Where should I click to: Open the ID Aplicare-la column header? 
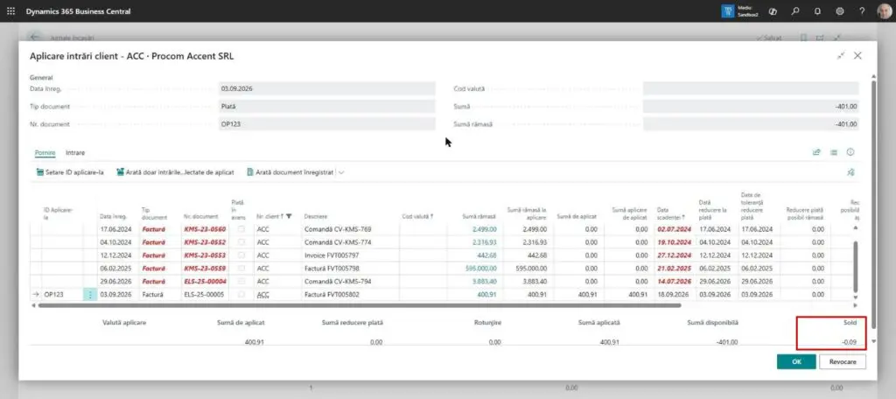click(x=59, y=213)
